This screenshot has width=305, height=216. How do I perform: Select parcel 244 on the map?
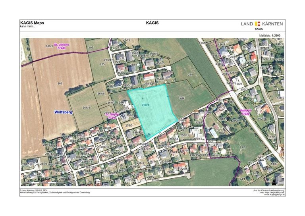[190, 75]
